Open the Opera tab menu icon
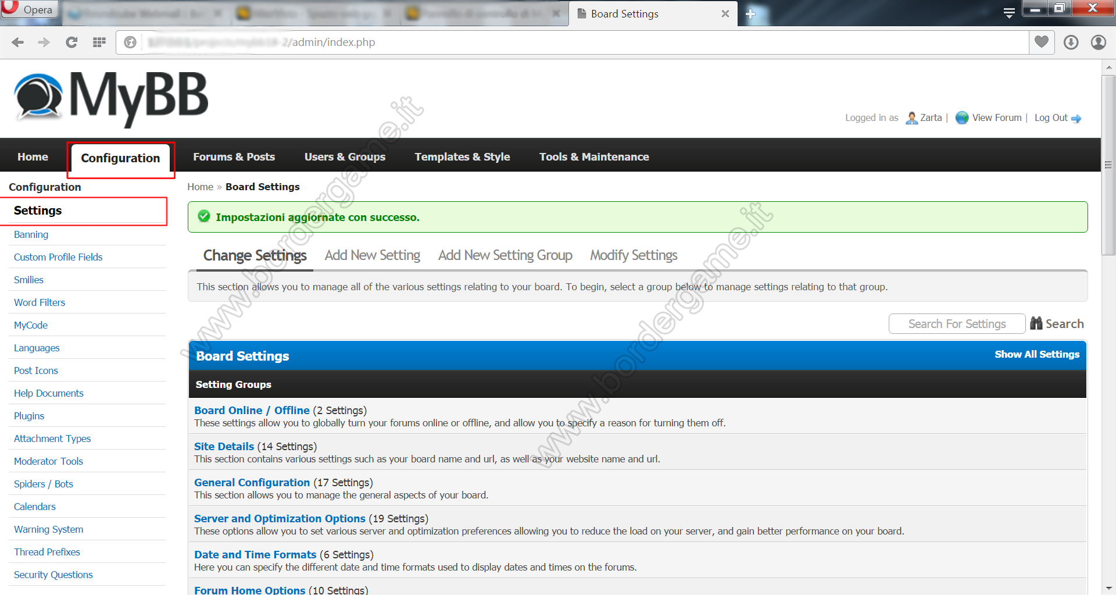The height and width of the screenshot is (595, 1116). click(1009, 12)
